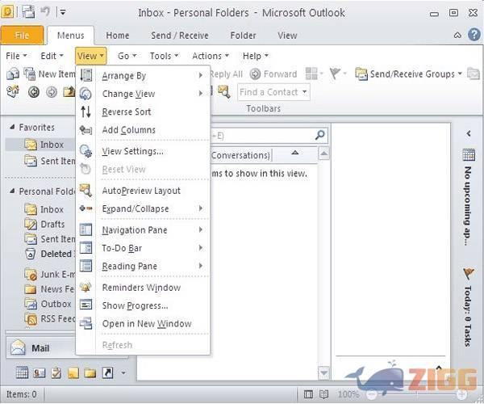Click the blue Help question mark icon

474,35
